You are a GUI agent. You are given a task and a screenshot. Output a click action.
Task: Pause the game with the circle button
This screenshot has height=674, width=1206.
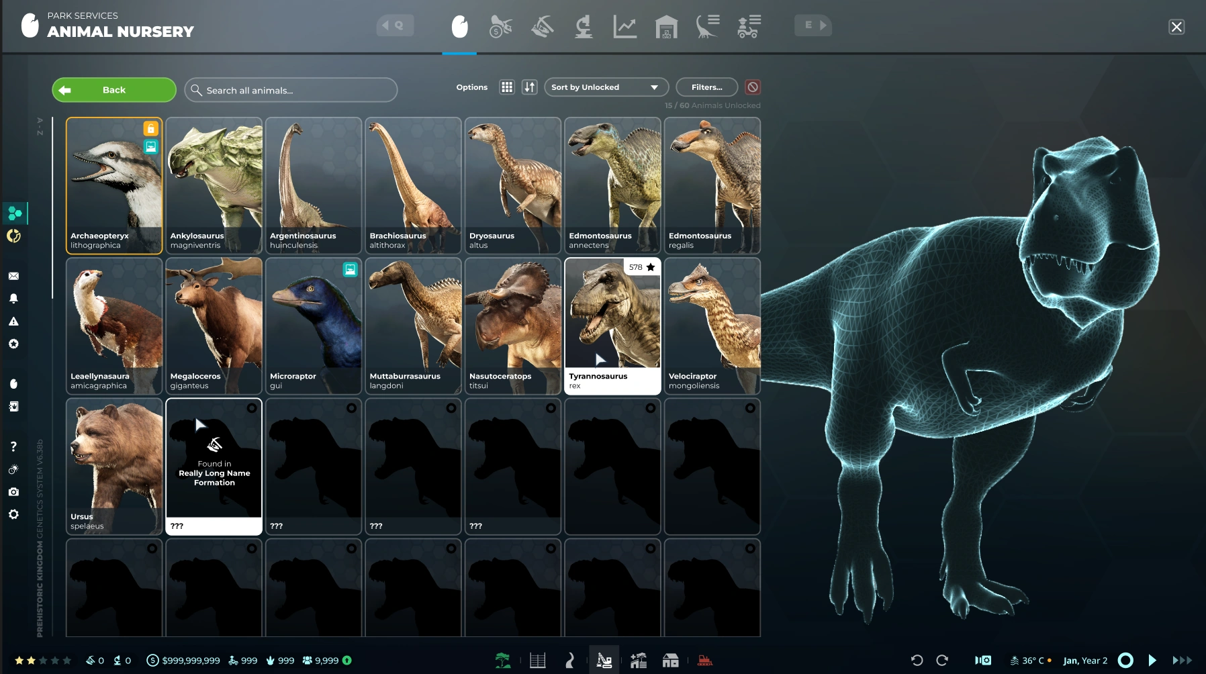1126,661
